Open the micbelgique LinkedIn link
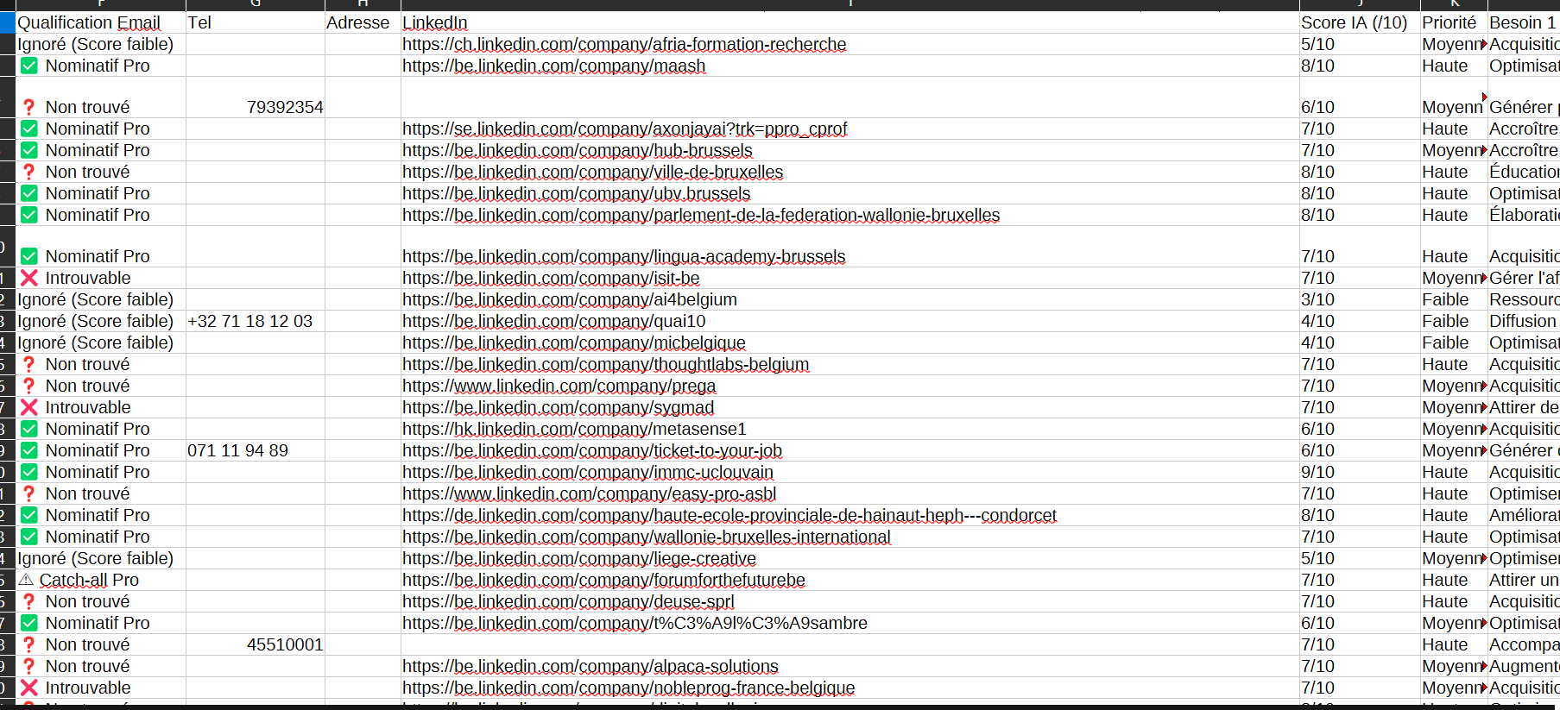The image size is (1560, 710). point(573,342)
